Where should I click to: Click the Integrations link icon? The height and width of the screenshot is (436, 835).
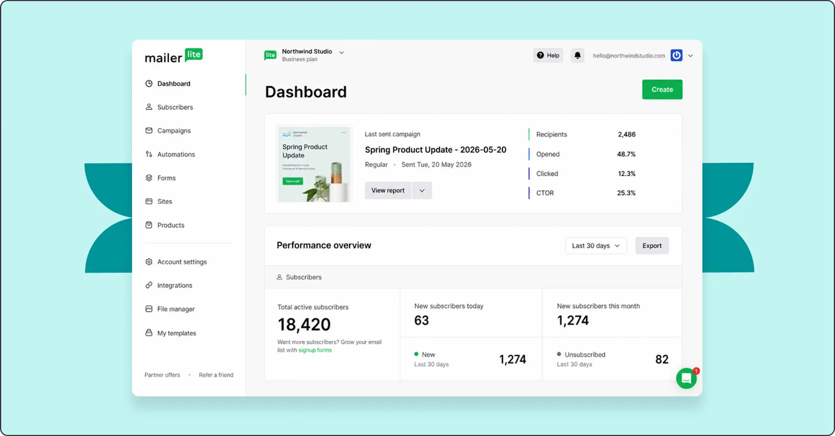click(149, 285)
